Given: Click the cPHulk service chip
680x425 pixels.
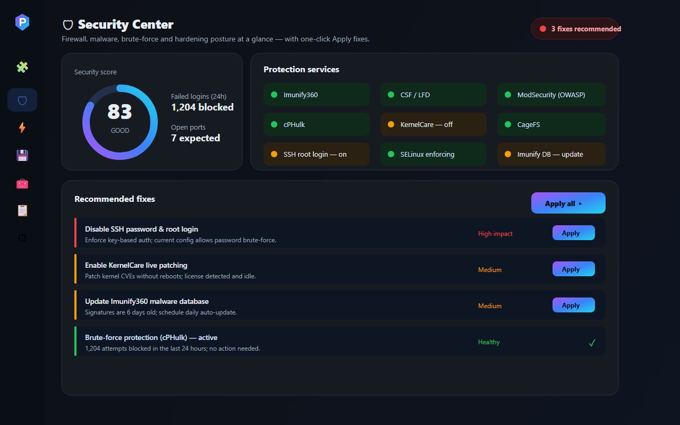Looking at the screenshot, I should (317, 124).
